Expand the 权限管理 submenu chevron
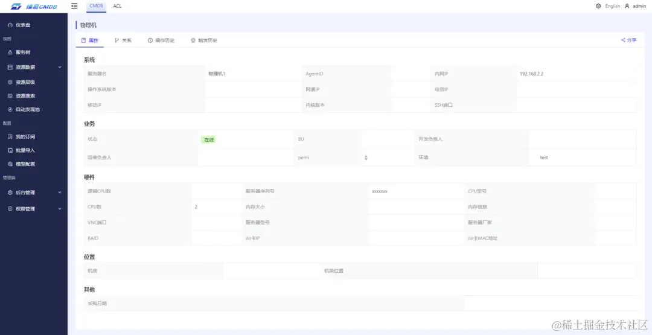The image size is (652, 335). pyautogui.click(x=60, y=209)
